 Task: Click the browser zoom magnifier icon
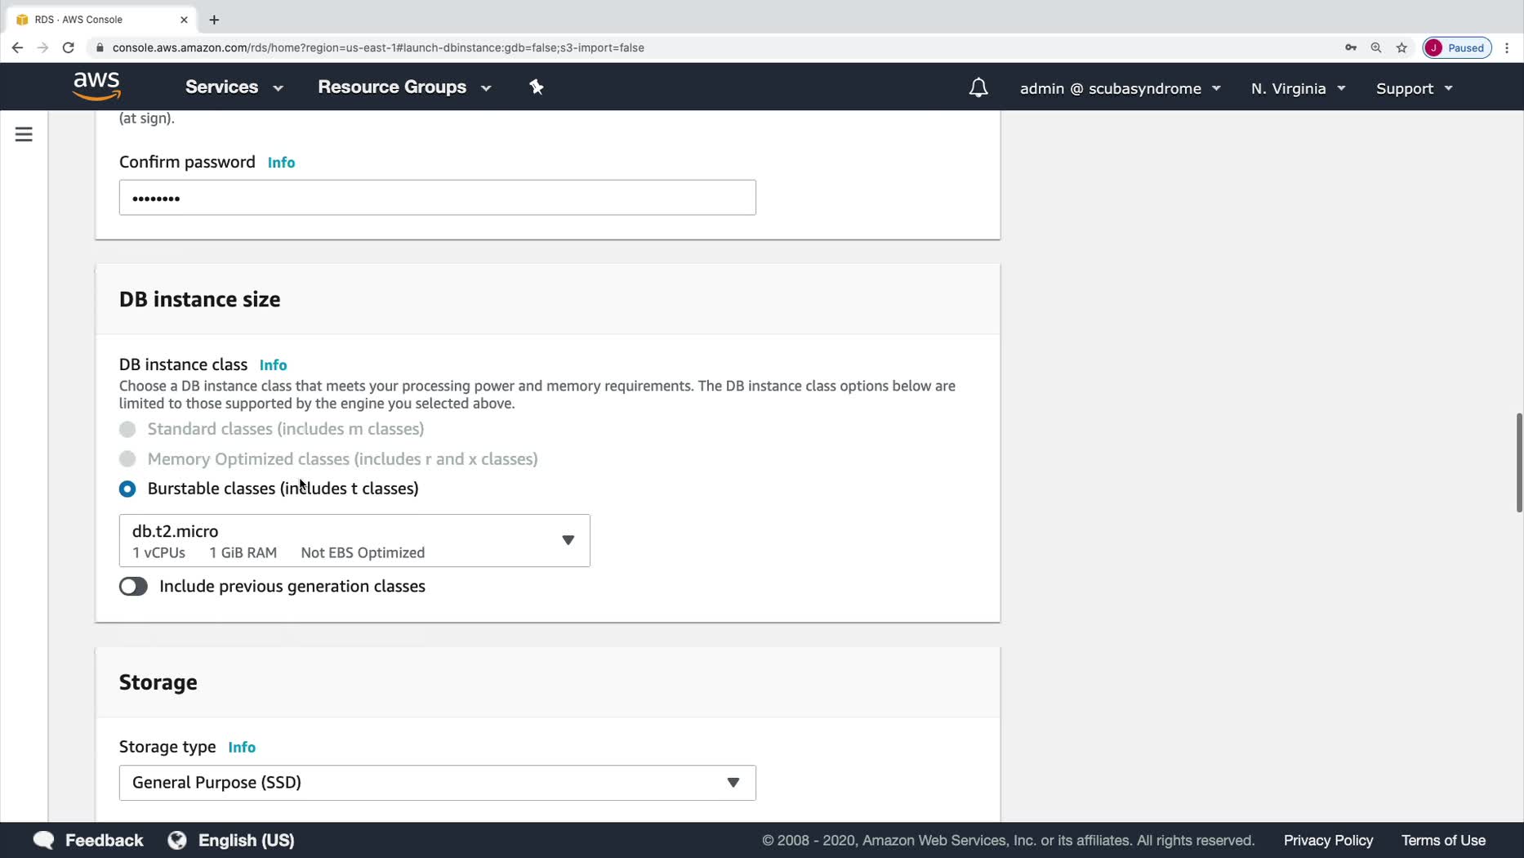click(x=1376, y=47)
